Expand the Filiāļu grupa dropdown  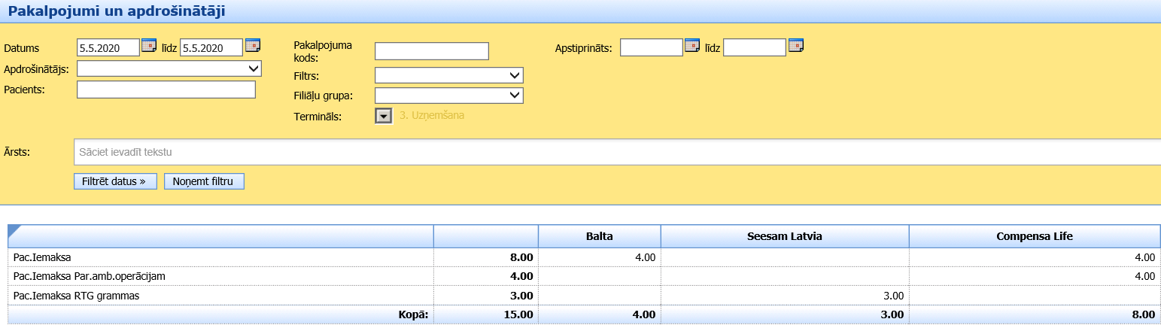tap(448, 96)
